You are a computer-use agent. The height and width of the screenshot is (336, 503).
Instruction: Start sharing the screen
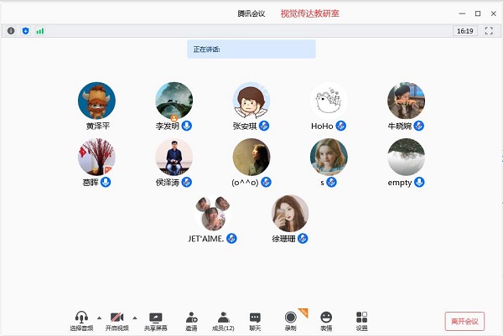pyautogui.click(x=155, y=318)
